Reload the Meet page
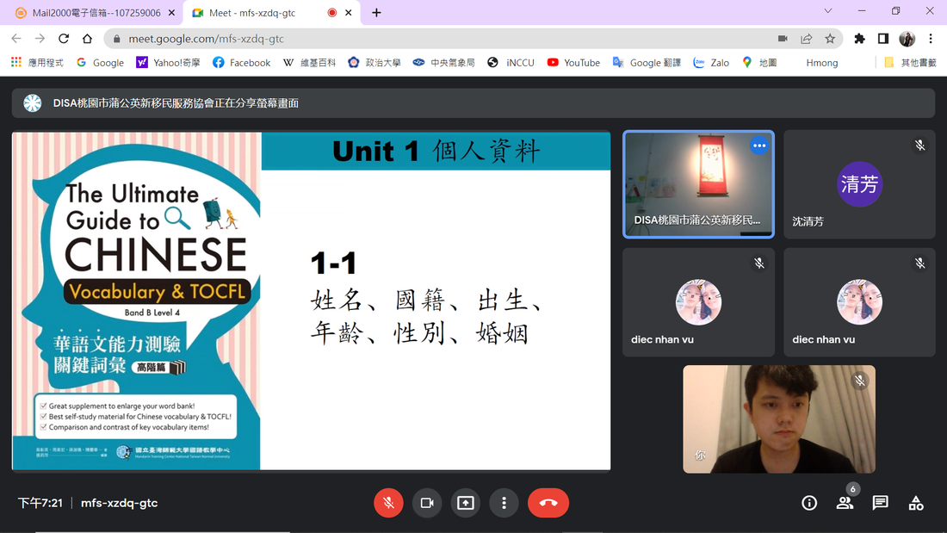Image resolution: width=947 pixels, height=533 pixels. click(x=64, y=39)
